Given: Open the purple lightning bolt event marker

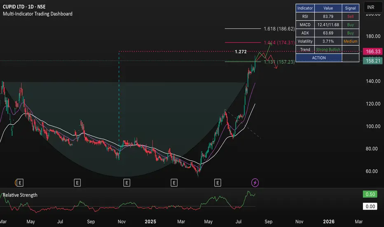Looking at the screenshot, I should click(255, 182).
